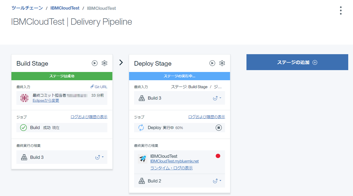Image resolution: width=353 pixels, height=196 pixels.
Task: Click Build 3 artifact icon in Deploy Stage input
Action: (x=142, y=98)
